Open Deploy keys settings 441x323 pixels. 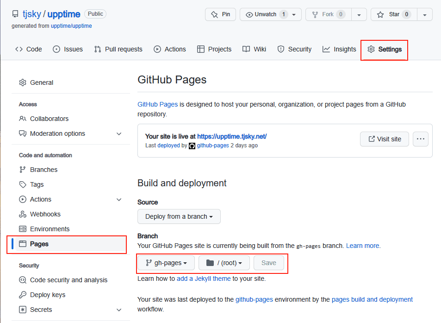coord(71,295)
